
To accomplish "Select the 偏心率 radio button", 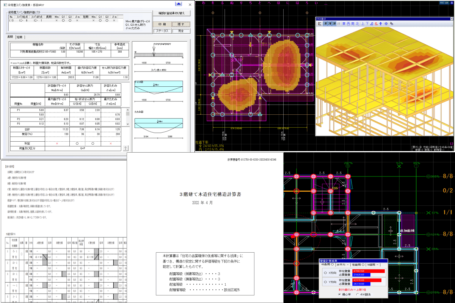I will [x=339, y=294].
